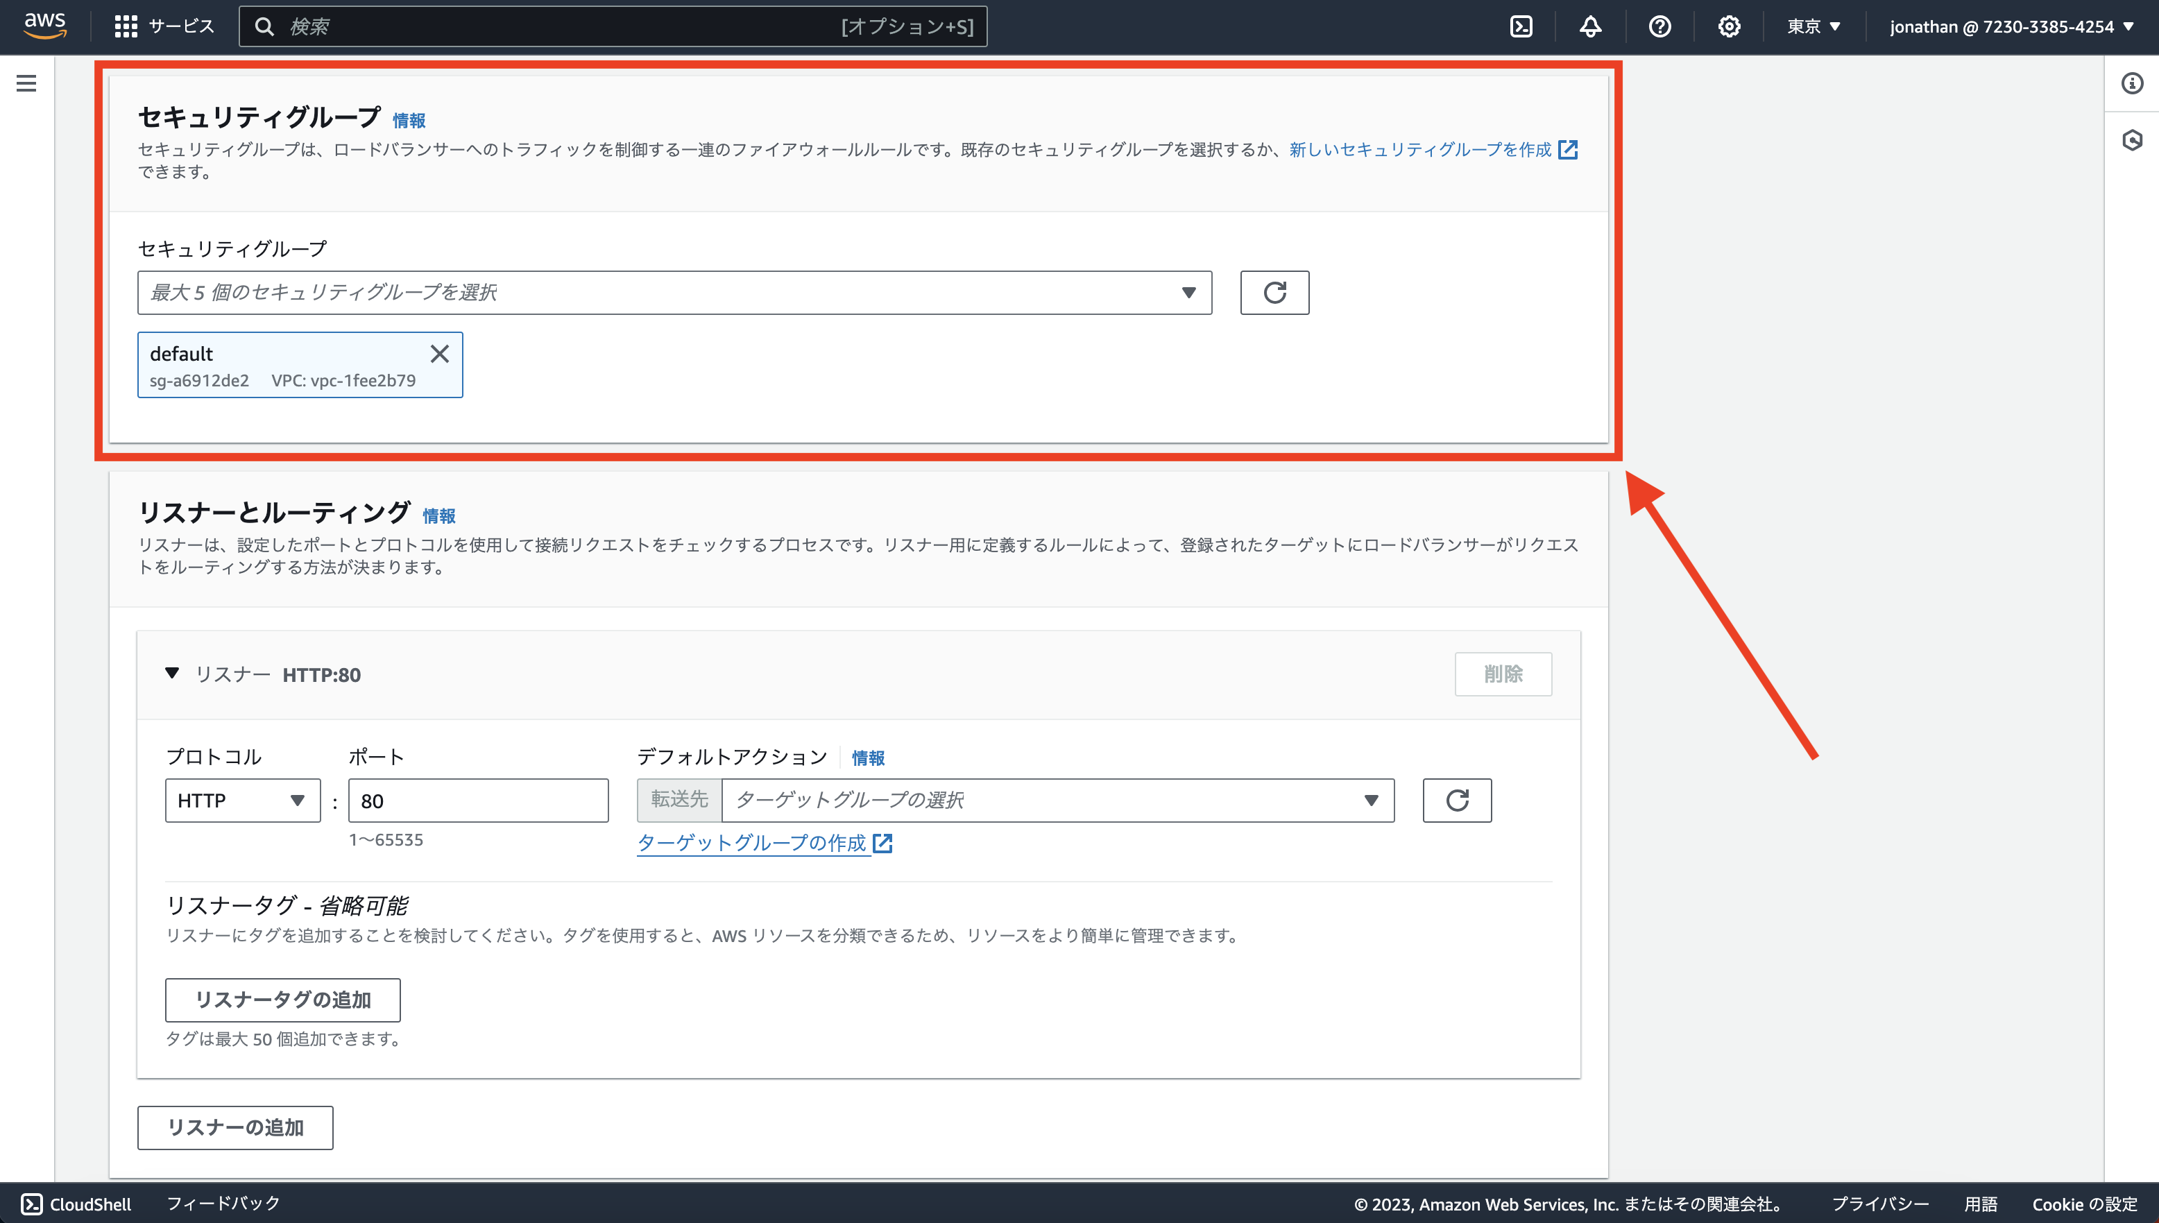Launch CloudShell from the bottom status bar
Viewport: 2159px width, 1223px height.
point(76,1204)
